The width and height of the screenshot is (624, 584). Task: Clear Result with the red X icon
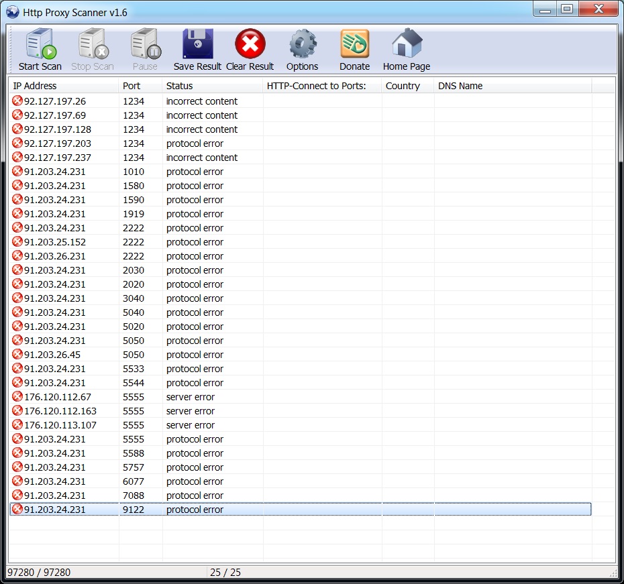click(250, 44)
